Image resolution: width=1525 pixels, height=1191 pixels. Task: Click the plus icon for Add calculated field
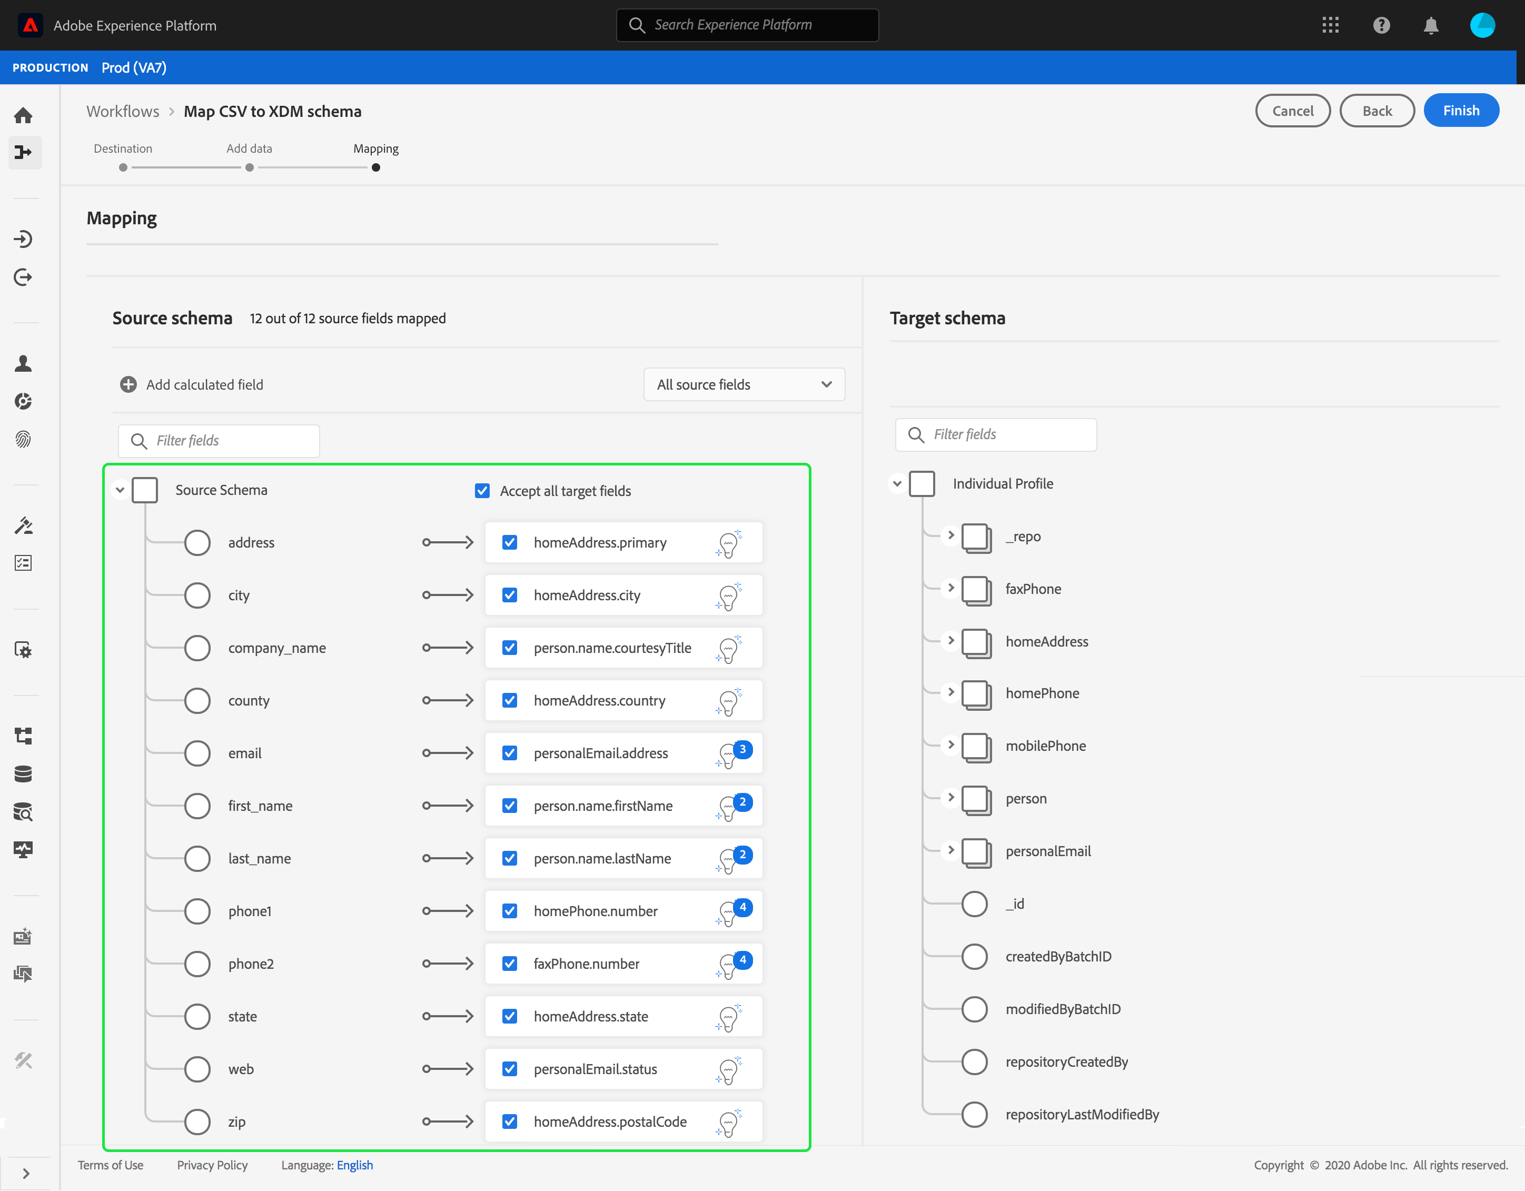(x=128, y=385)
